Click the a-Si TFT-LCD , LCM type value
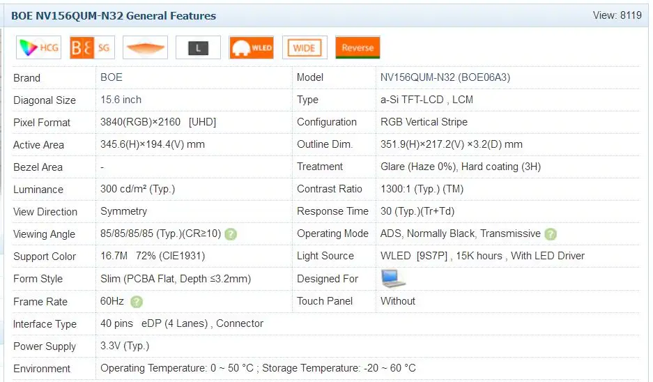This screenshot has height=382, width=653. pyautogui.click(x=427, y=100)
